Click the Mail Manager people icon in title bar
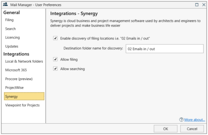The image size is (208, 135). point(6,4)
